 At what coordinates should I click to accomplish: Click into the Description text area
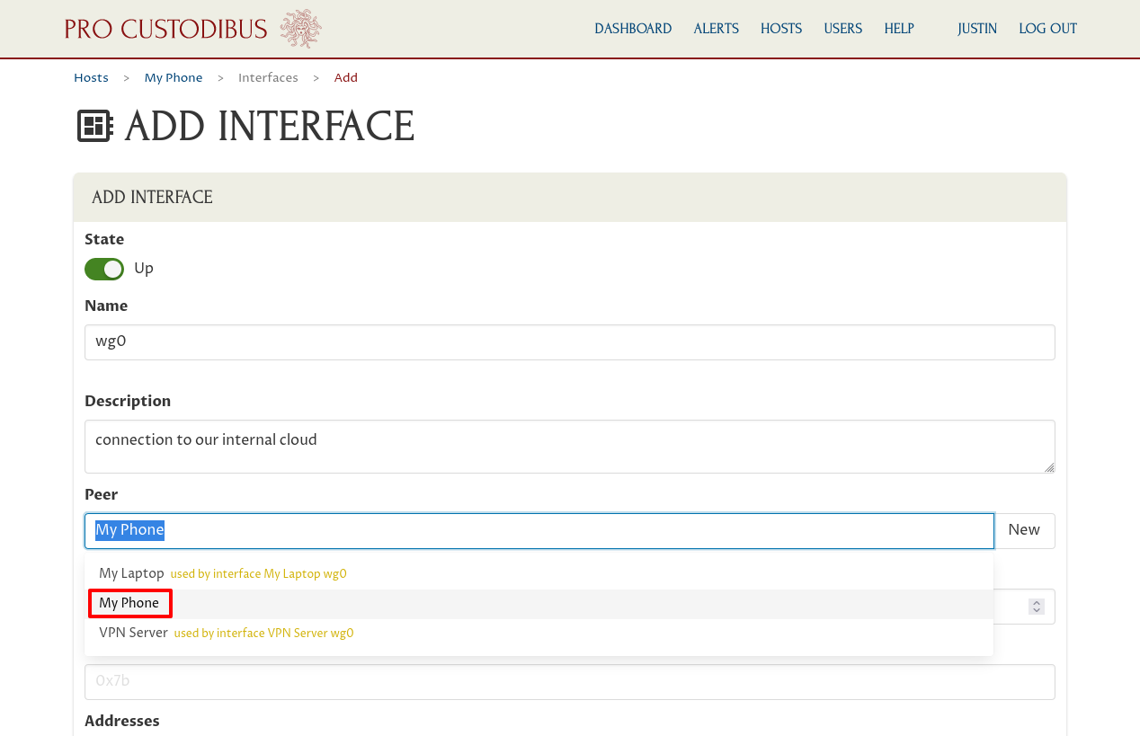pyautogui.click(x=570, y=447)
